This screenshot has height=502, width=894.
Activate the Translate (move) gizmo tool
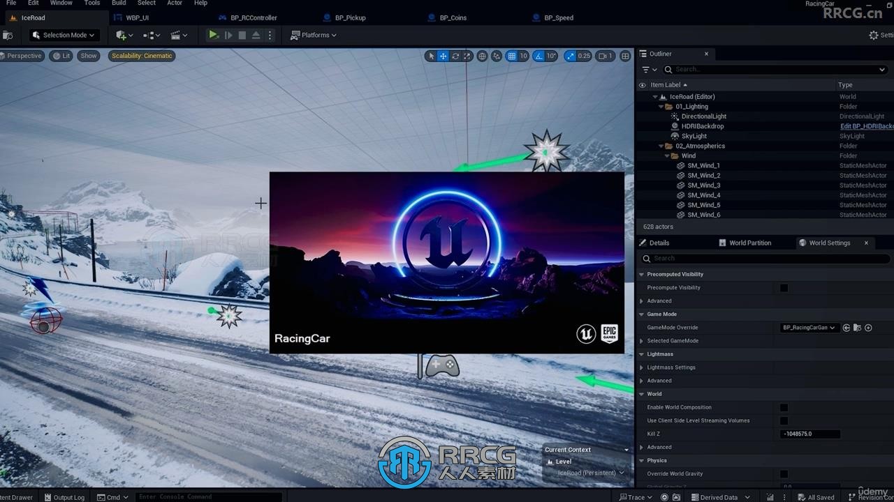point(443,56)
